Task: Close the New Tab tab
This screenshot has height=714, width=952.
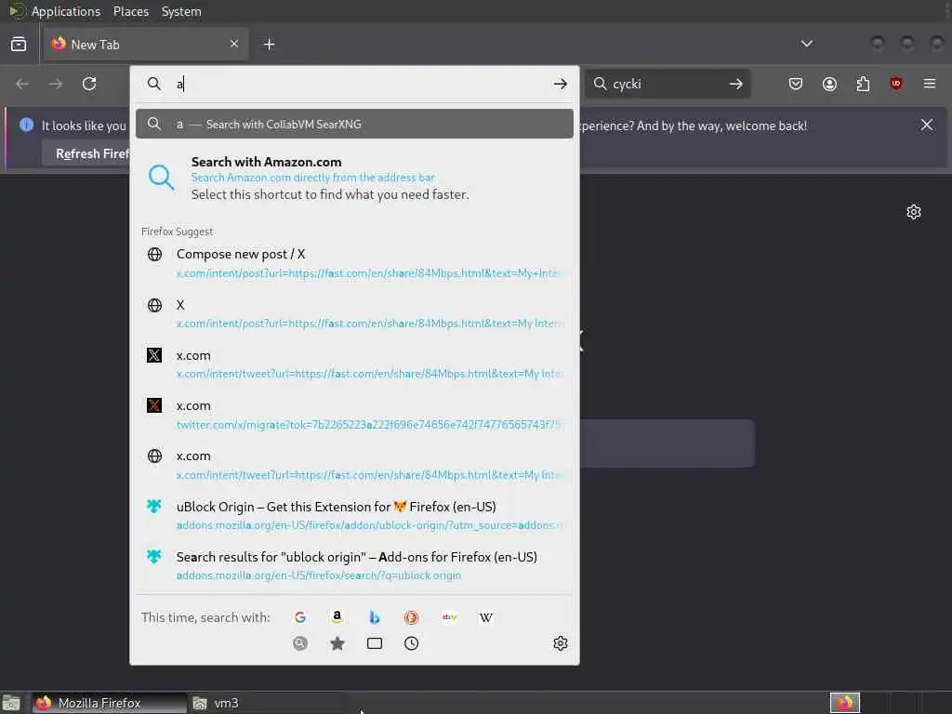Action: coord(234,44)
